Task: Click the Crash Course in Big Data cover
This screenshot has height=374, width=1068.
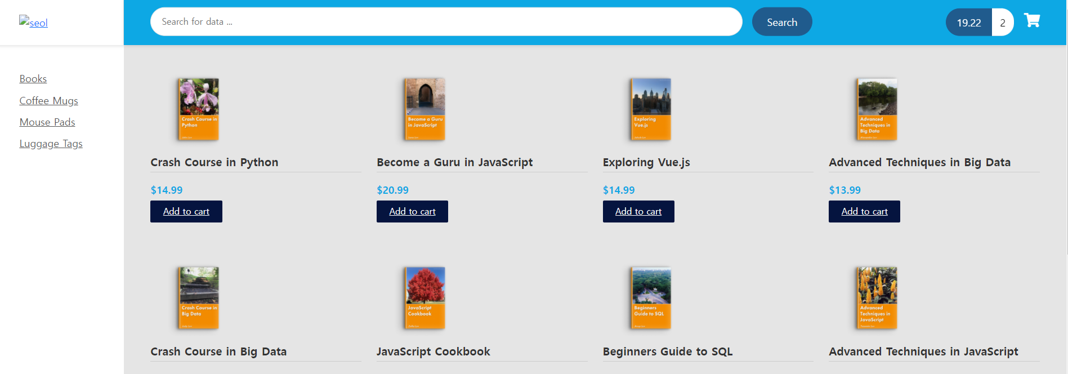Action: 199,298
